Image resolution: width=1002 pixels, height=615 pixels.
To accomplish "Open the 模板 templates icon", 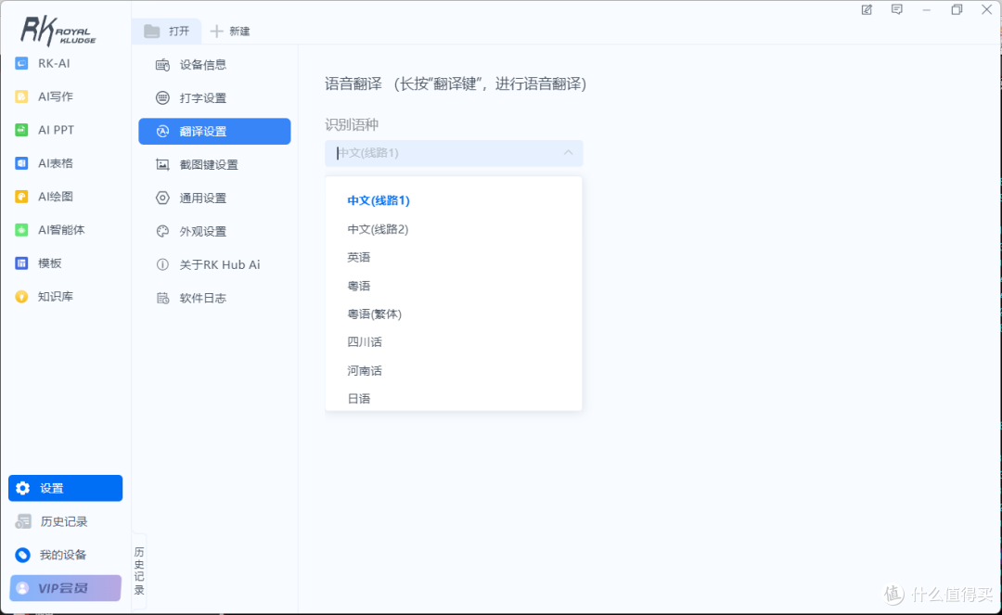I will coord(21,263).
